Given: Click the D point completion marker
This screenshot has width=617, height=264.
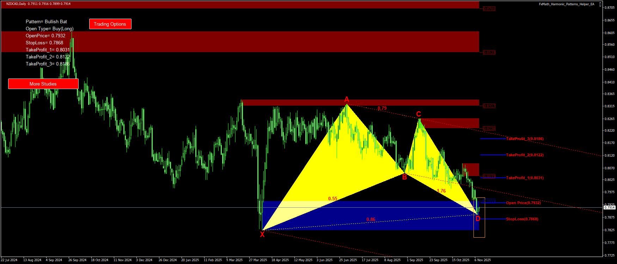Looking at the screenshot, I should tap(478, 219).
